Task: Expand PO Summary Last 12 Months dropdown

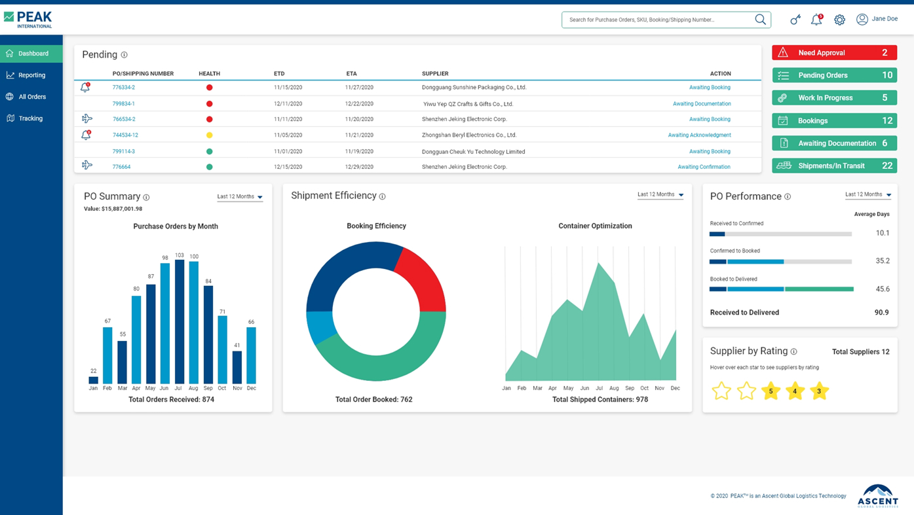Action: [x=240, y=197]
